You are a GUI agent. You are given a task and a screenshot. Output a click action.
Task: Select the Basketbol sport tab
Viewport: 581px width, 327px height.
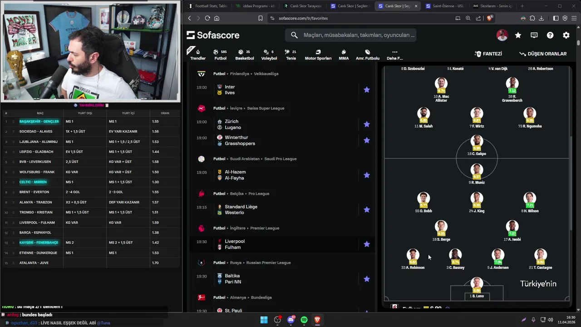pyautogui.click(x=245, y=54)
